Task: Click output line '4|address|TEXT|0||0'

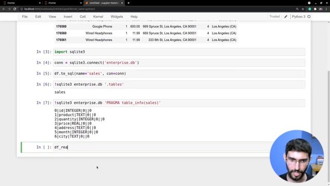Action: point(75,128)
